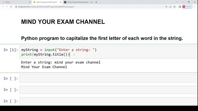Select the second empty code cell

point(109,90)
